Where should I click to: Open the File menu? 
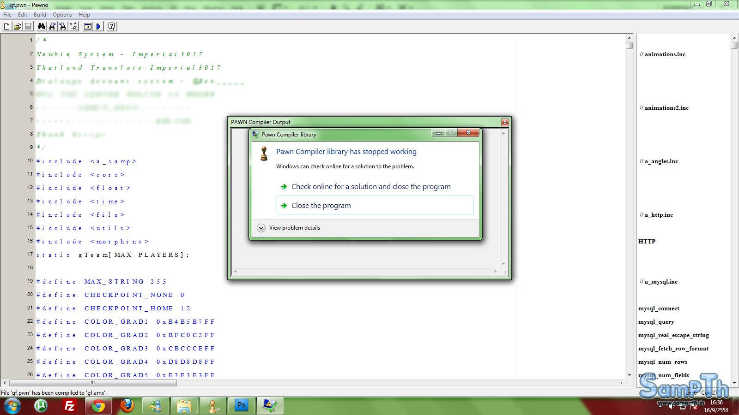[x=7, y=15]
